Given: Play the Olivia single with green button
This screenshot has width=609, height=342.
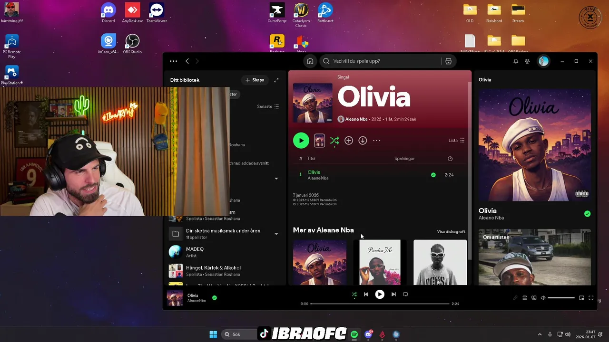Looking at the screenshot, I should point(301,140).
